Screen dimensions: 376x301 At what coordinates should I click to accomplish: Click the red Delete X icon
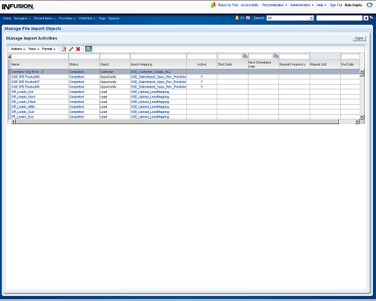pyautogui.click(x=78, y=49)
